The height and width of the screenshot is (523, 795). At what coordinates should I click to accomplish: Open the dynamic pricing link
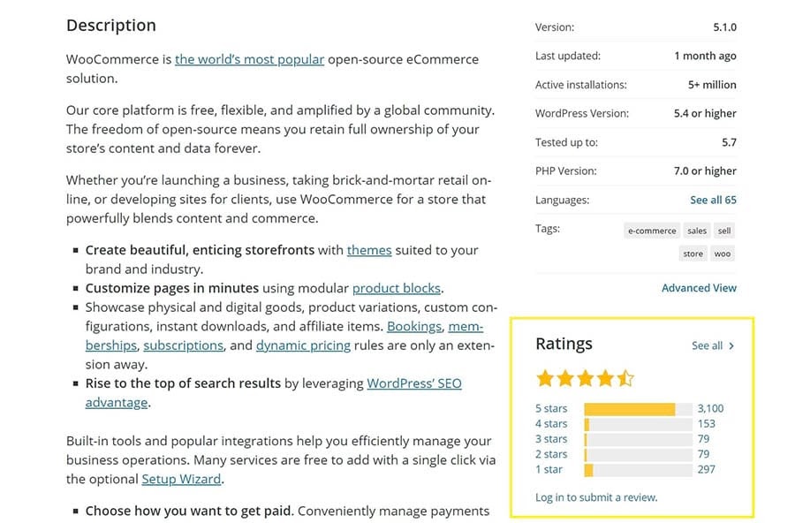(x=303, y=345)
